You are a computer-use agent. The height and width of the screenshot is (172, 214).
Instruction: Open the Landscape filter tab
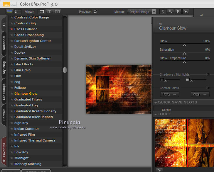4,92
